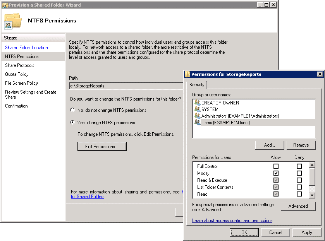Select Quota Policy step in sidebar
325x241 pixels.
17,74
